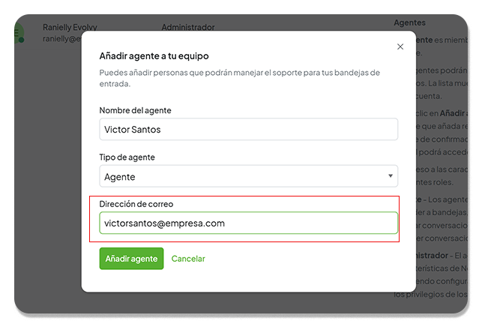Viewport: 488px width, 333px height.
Task: Open the Tipo de agente dropdown
Action: click(x=248, y=176)
